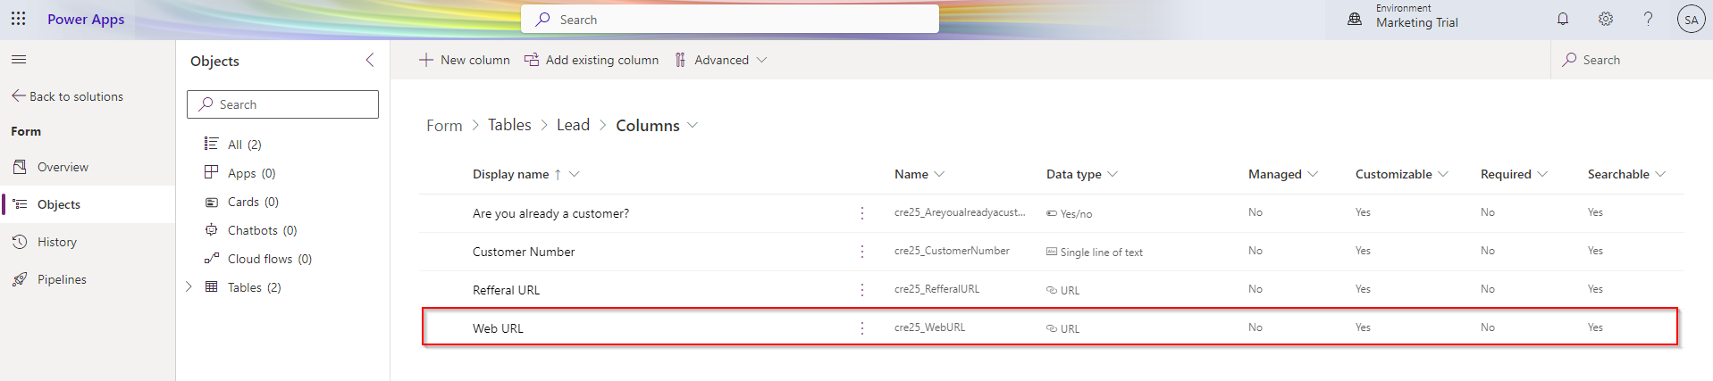Screen dimensions: 1713x381
Task: Click the top global Search box
Action: pyautogui.click(x=730, y=19)
